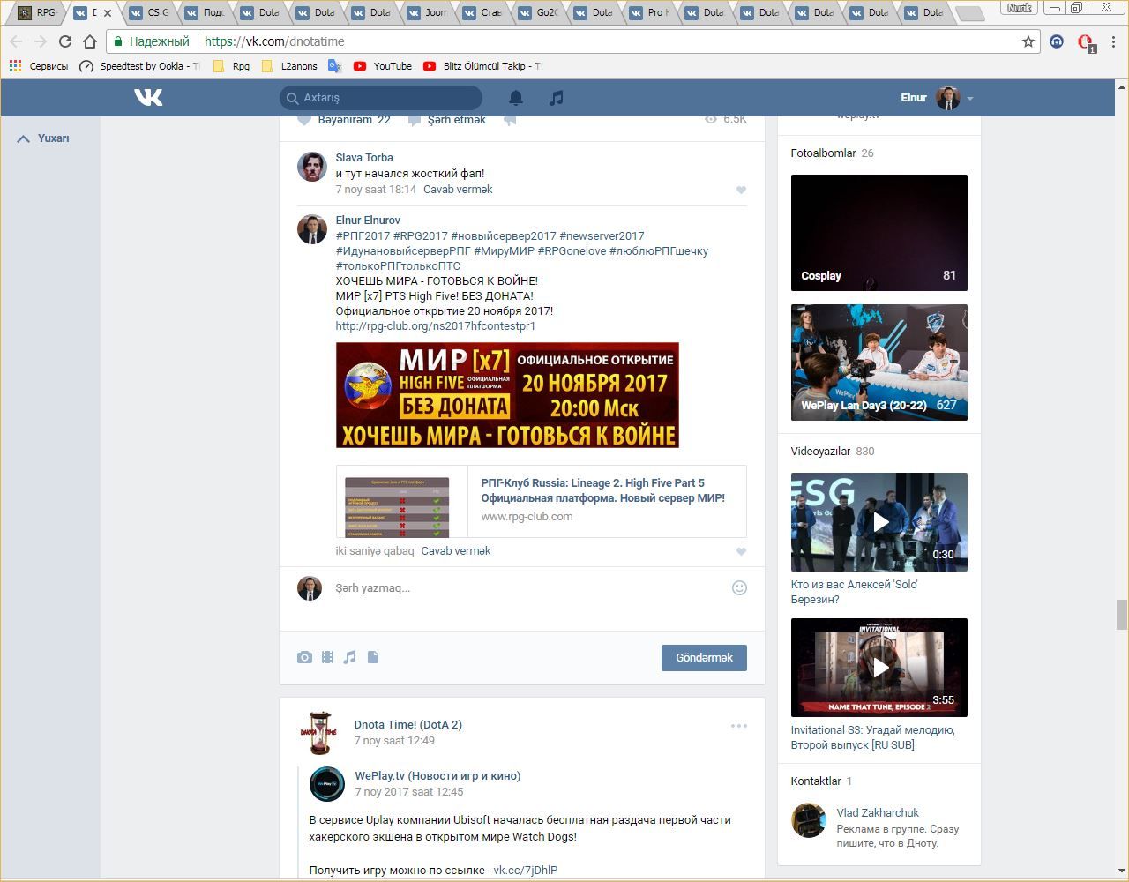Expand the Elnur profile dropdown menu
1129x882 pixels.
tap(969, 99)
